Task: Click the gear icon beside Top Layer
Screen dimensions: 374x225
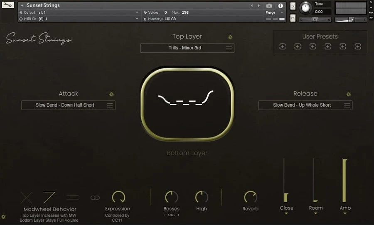Action: (231, 37)
